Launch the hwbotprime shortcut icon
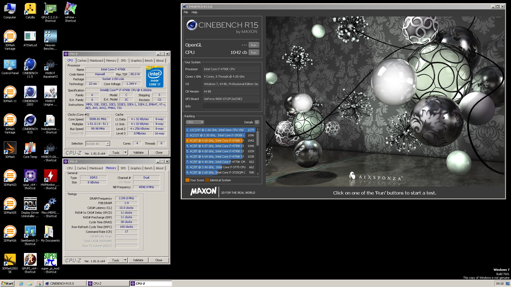The height and width of the screenshot is (287, 511). [x=50, y=124]
